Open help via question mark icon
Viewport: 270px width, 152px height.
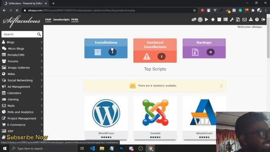[x=257, y=20]
